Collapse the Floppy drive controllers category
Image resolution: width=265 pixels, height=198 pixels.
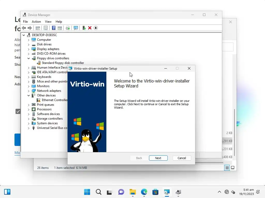[x=28, y=59]
